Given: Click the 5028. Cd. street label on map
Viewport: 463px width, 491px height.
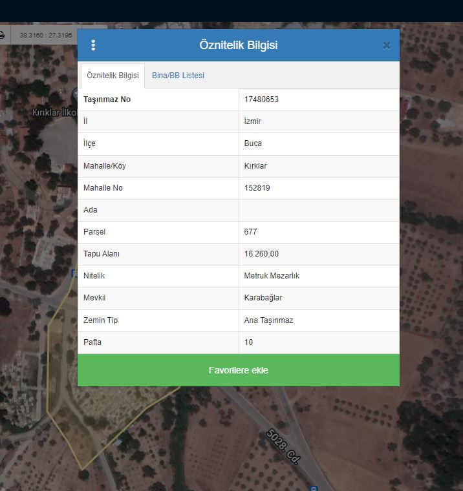Looking at the screenshot, I should [x=283, y=446].
